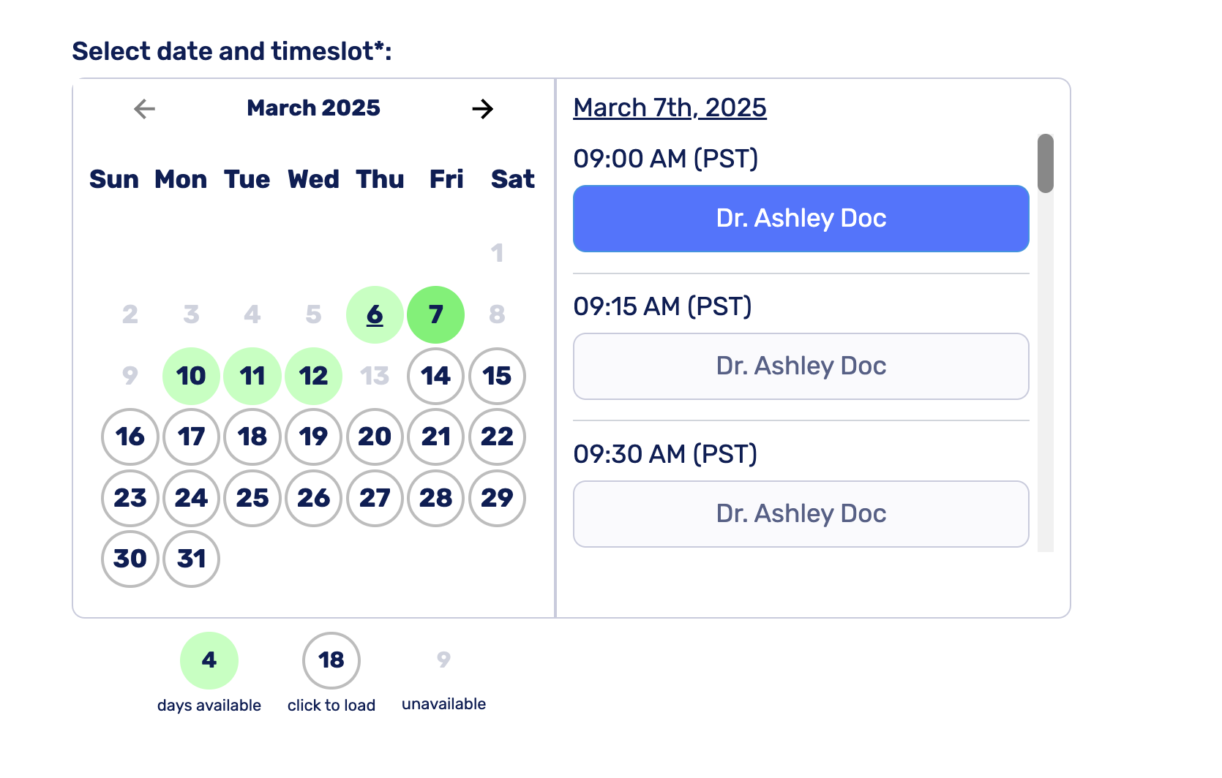Screen dimensions: 1222x778
Task: Click the March 7th, 2025 heading link
Action: 670,107
